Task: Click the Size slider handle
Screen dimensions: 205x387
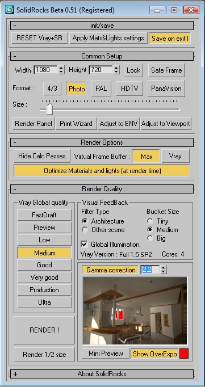Action: (x=49, y=109)
